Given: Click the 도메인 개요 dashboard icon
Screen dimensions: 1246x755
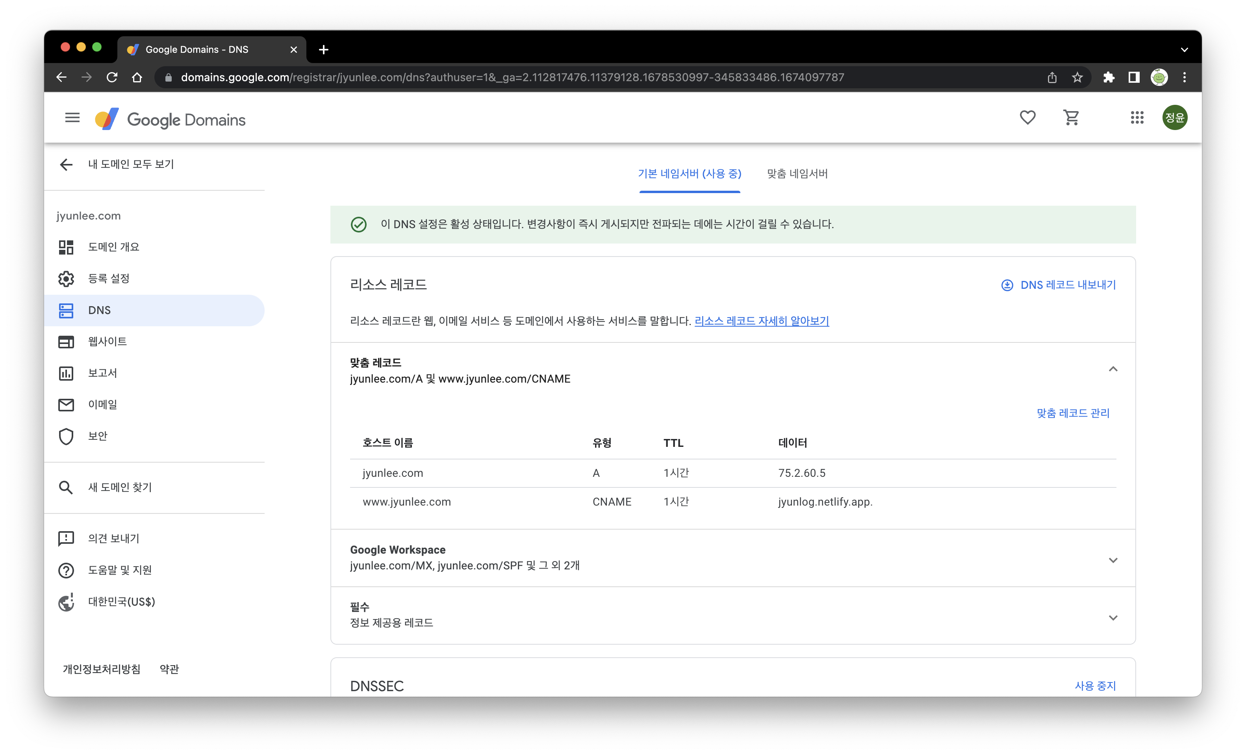Looking at the screenshot, I should [66, 247].
